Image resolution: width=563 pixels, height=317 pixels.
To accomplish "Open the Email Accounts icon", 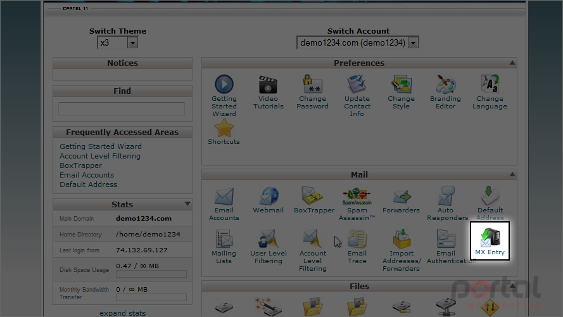I will point(224,197).
